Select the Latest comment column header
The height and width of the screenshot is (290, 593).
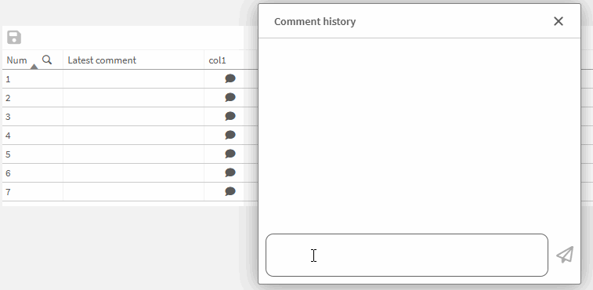point(102,60)
